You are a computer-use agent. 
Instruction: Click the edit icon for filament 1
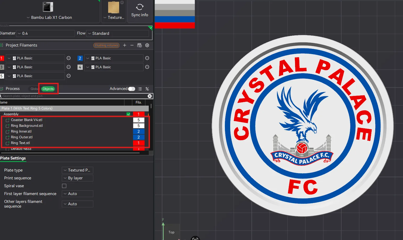click(x=69, y=58)
